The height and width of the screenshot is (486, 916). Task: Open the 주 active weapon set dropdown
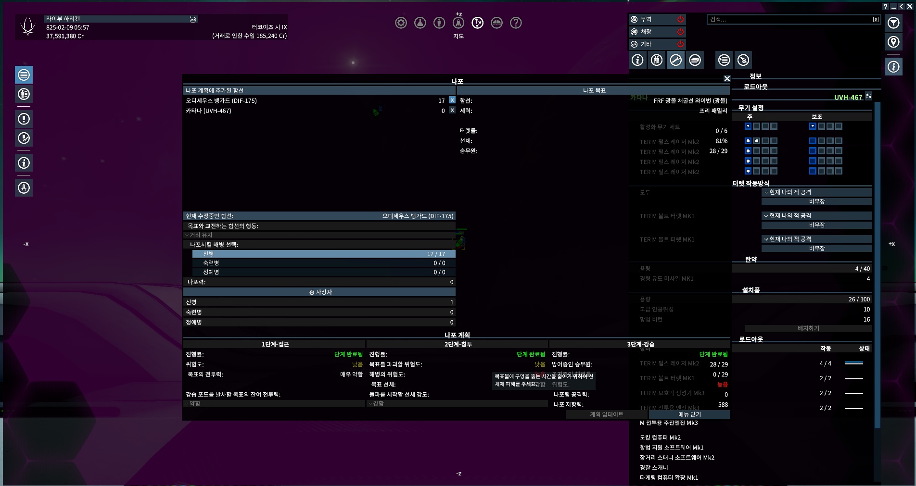point(748,126)
